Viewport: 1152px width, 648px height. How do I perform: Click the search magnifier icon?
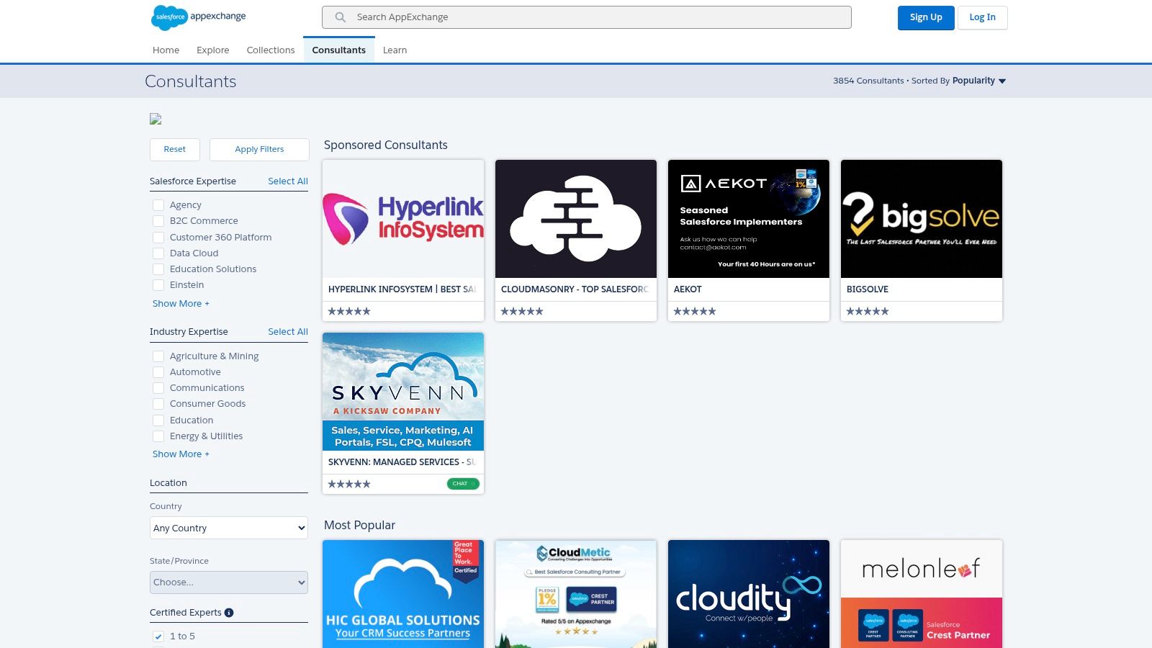click(338, 17)
